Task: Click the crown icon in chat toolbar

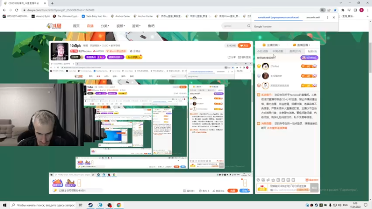Action: click(273, 180)
